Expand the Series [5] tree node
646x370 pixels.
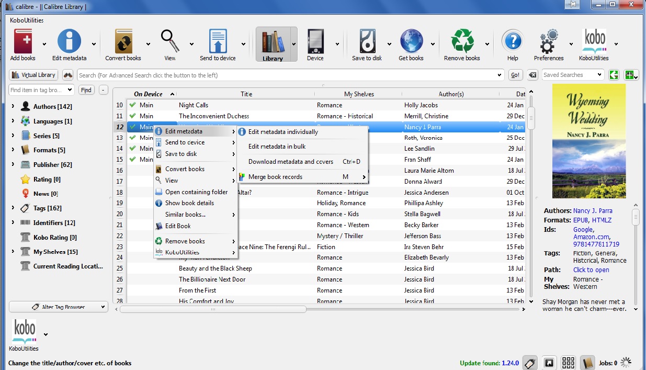click(x=13, y=136)
